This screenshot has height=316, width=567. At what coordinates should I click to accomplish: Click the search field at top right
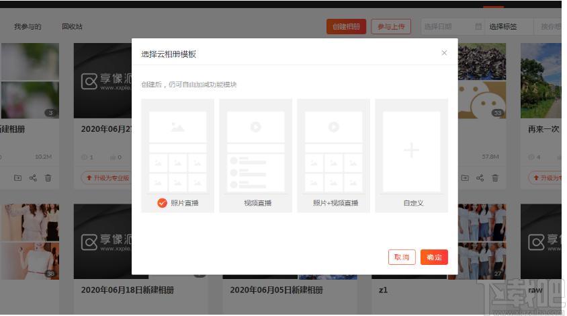point(549,26)
